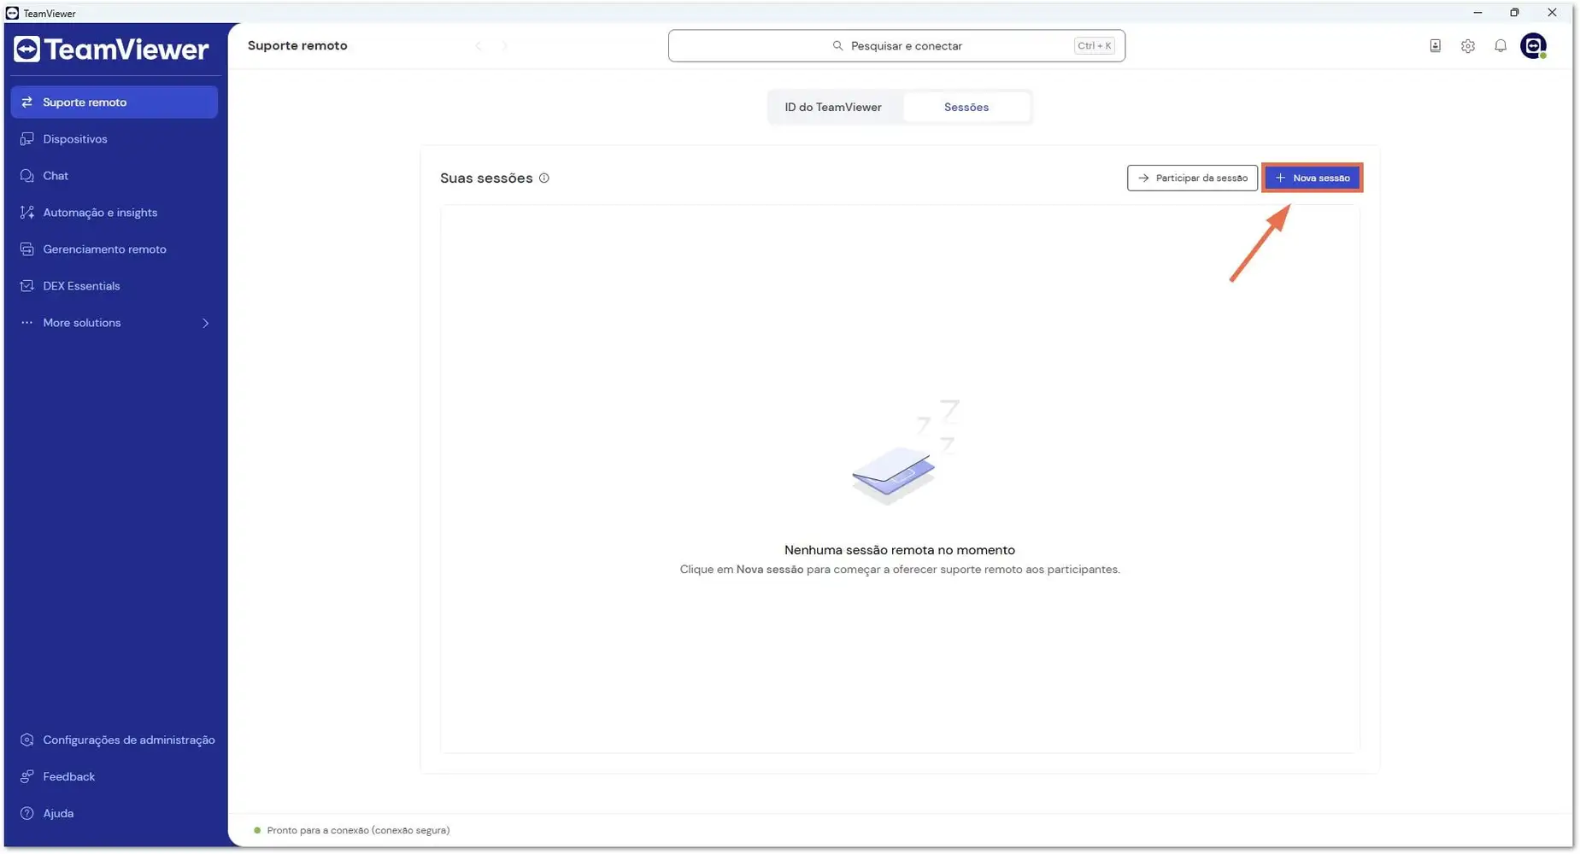Click the Pronto para a conexão status text
Screen dimensions: 1580x854
[358, 831]
